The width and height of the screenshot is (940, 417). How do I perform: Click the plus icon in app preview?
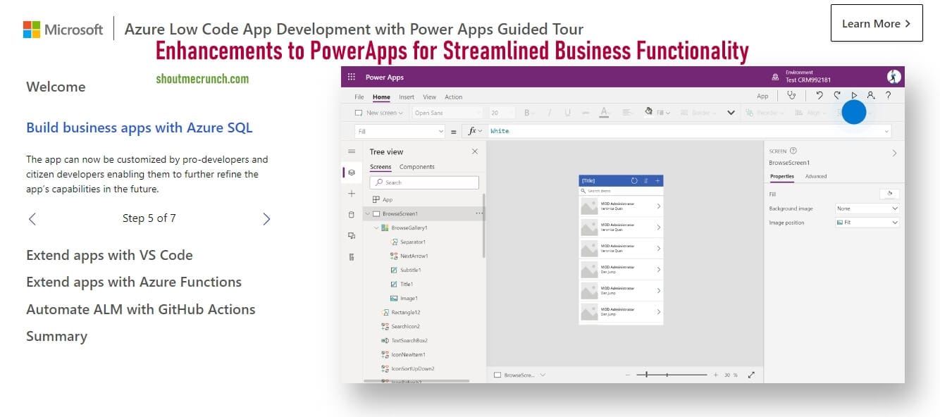point(657,181)
